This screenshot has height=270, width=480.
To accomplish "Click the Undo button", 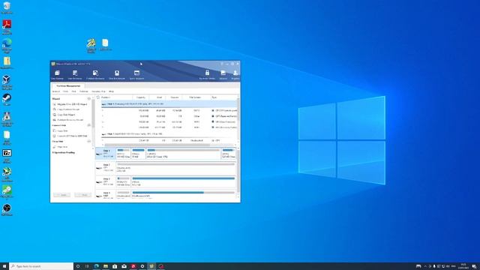I will click(82, 195).
